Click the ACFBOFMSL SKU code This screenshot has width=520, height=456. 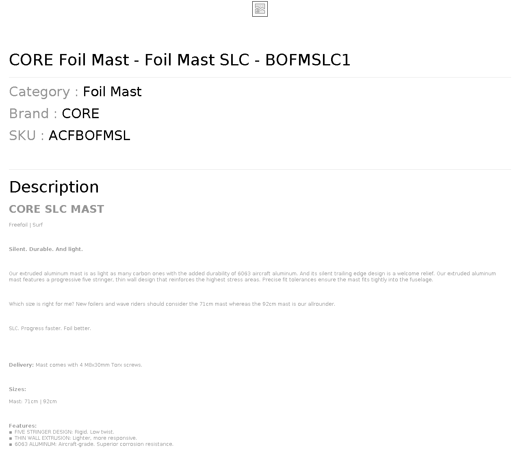point(89,136)
